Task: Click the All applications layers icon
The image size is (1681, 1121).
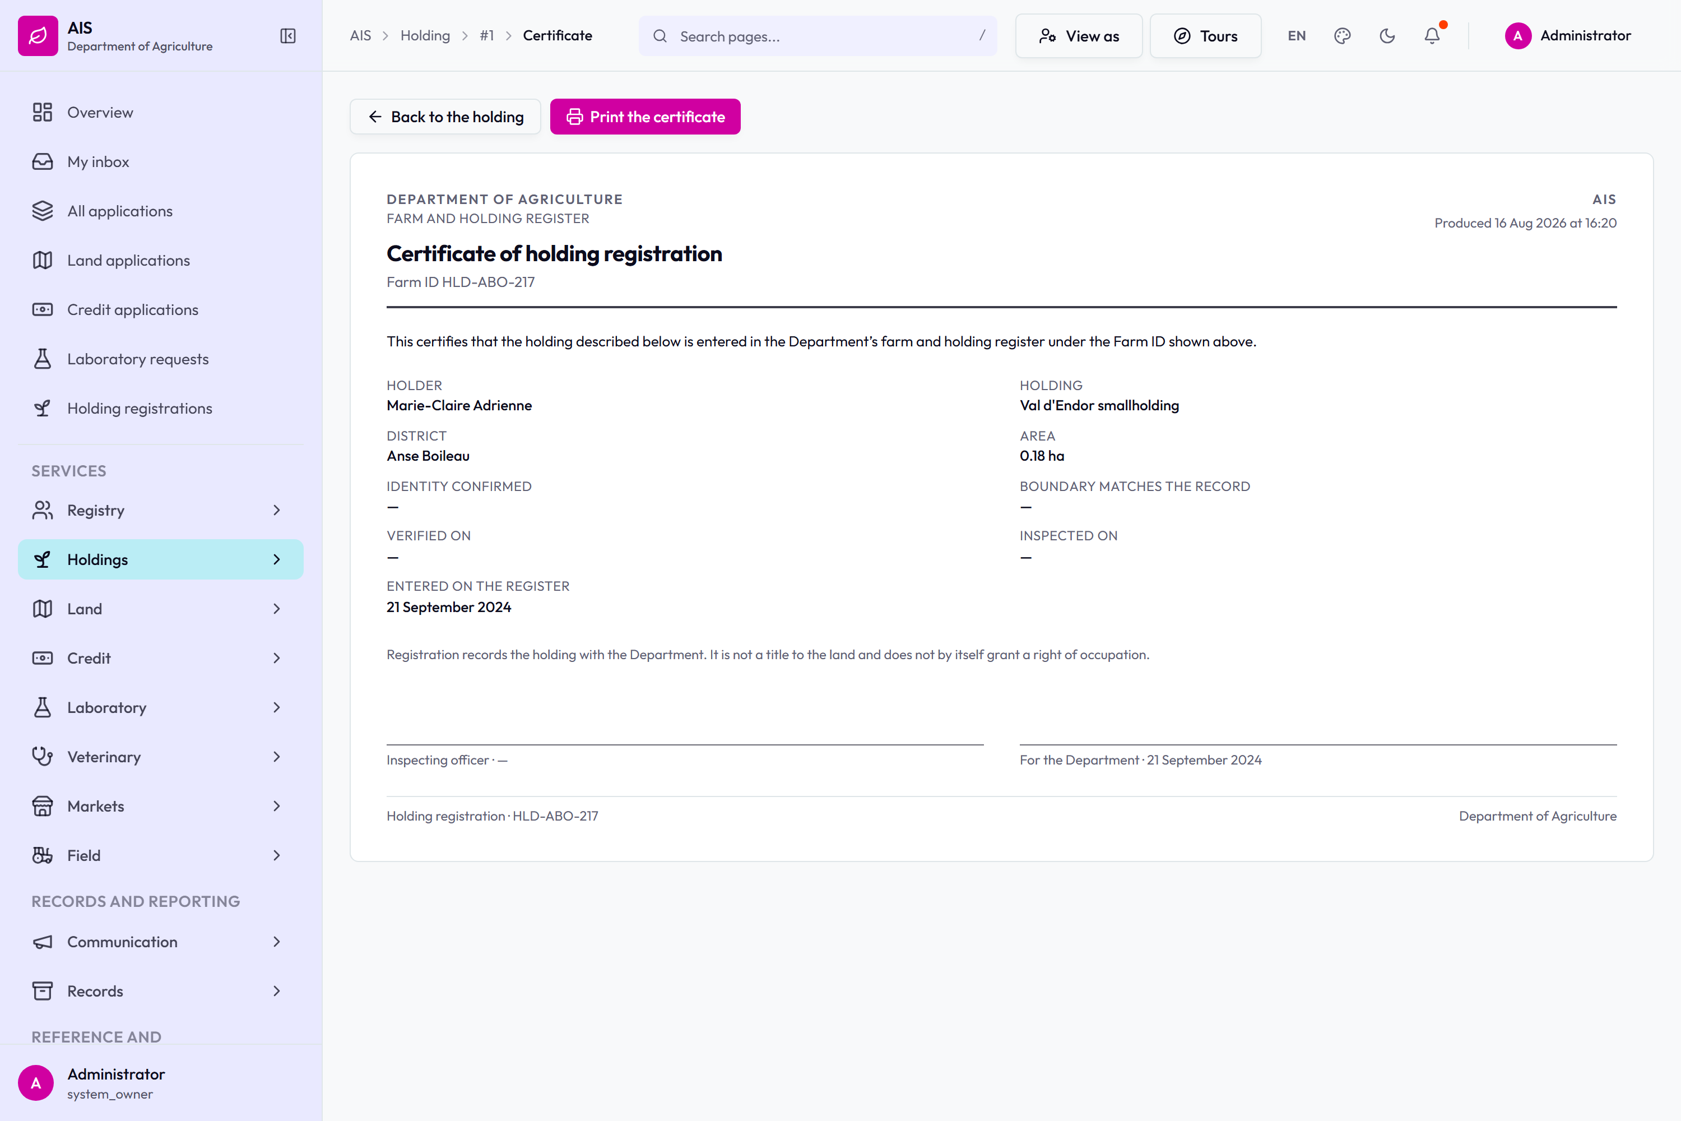Action: (42, 211)
